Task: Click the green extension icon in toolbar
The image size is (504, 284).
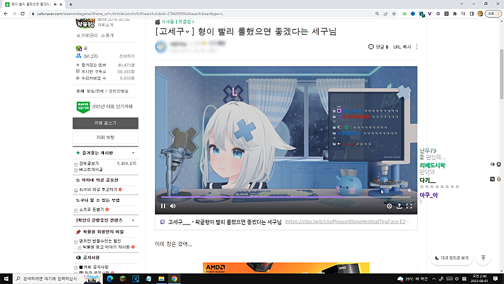Action: tap(404, 13)
